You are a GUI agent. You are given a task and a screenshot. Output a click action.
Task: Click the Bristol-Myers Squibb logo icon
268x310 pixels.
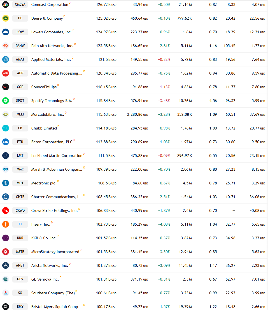click(x=6, y=307)
